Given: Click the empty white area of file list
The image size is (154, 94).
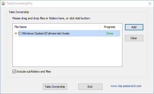Looking at the screenshot, I should [x=67, y=51].
